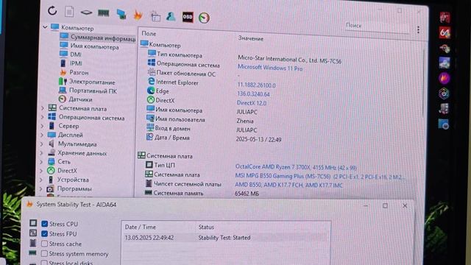Select the Stability Test: Started log row

(x=226, y=238)
